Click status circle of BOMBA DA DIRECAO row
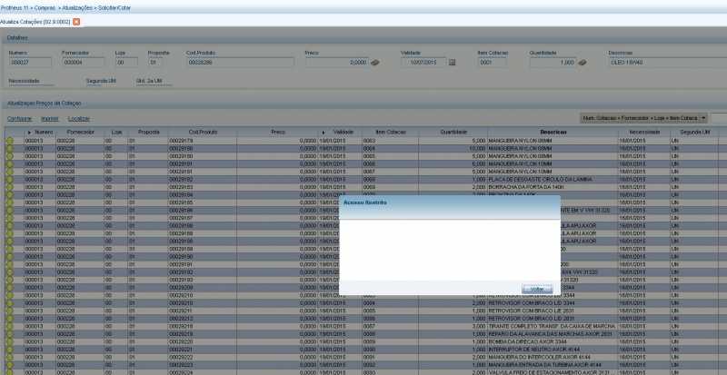 pos(10,341)
